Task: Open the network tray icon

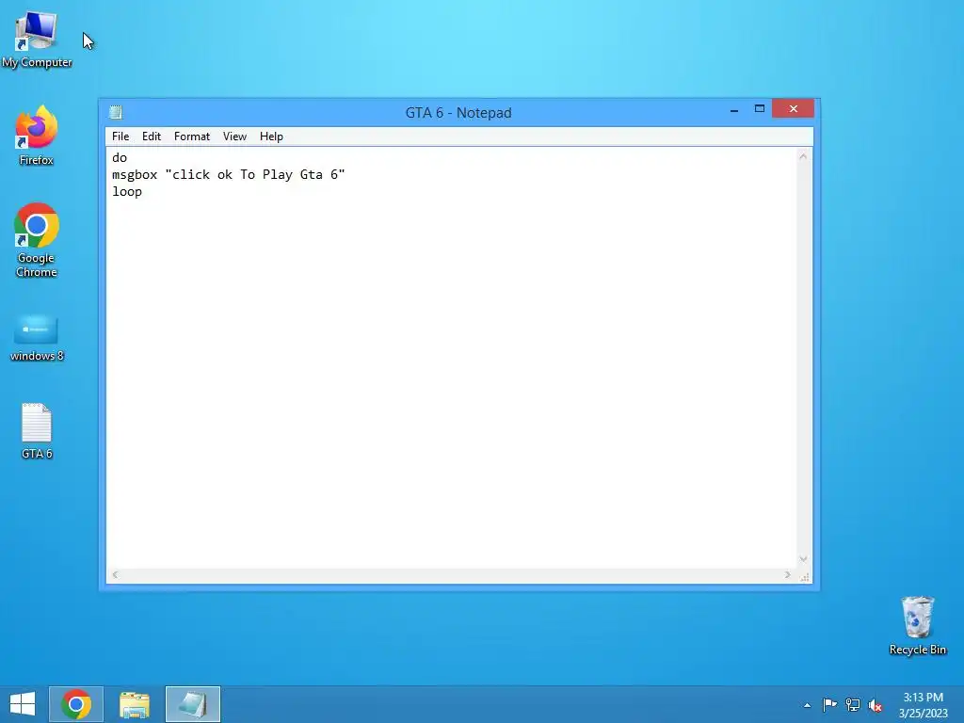Action: [x=853, y=704]
